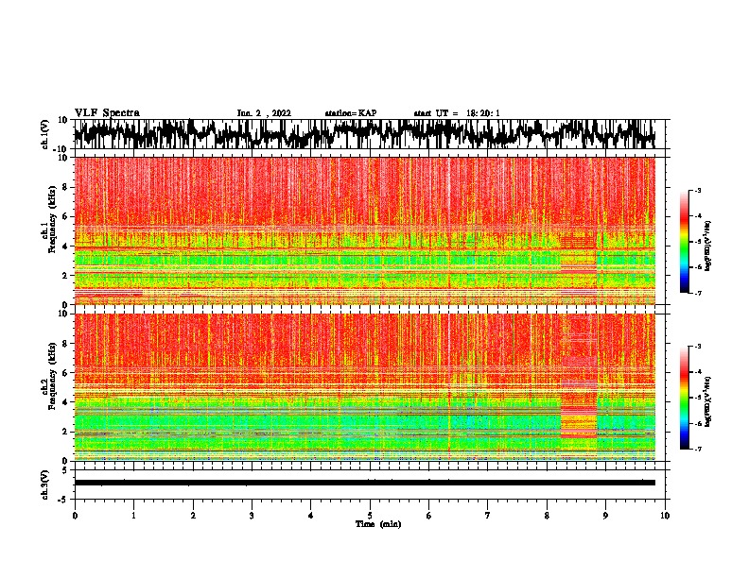This screenshot has width=749, height=578.
Task: Click the ch.1 spectrogram "2" kHz tick label
Action: point(65,275)
